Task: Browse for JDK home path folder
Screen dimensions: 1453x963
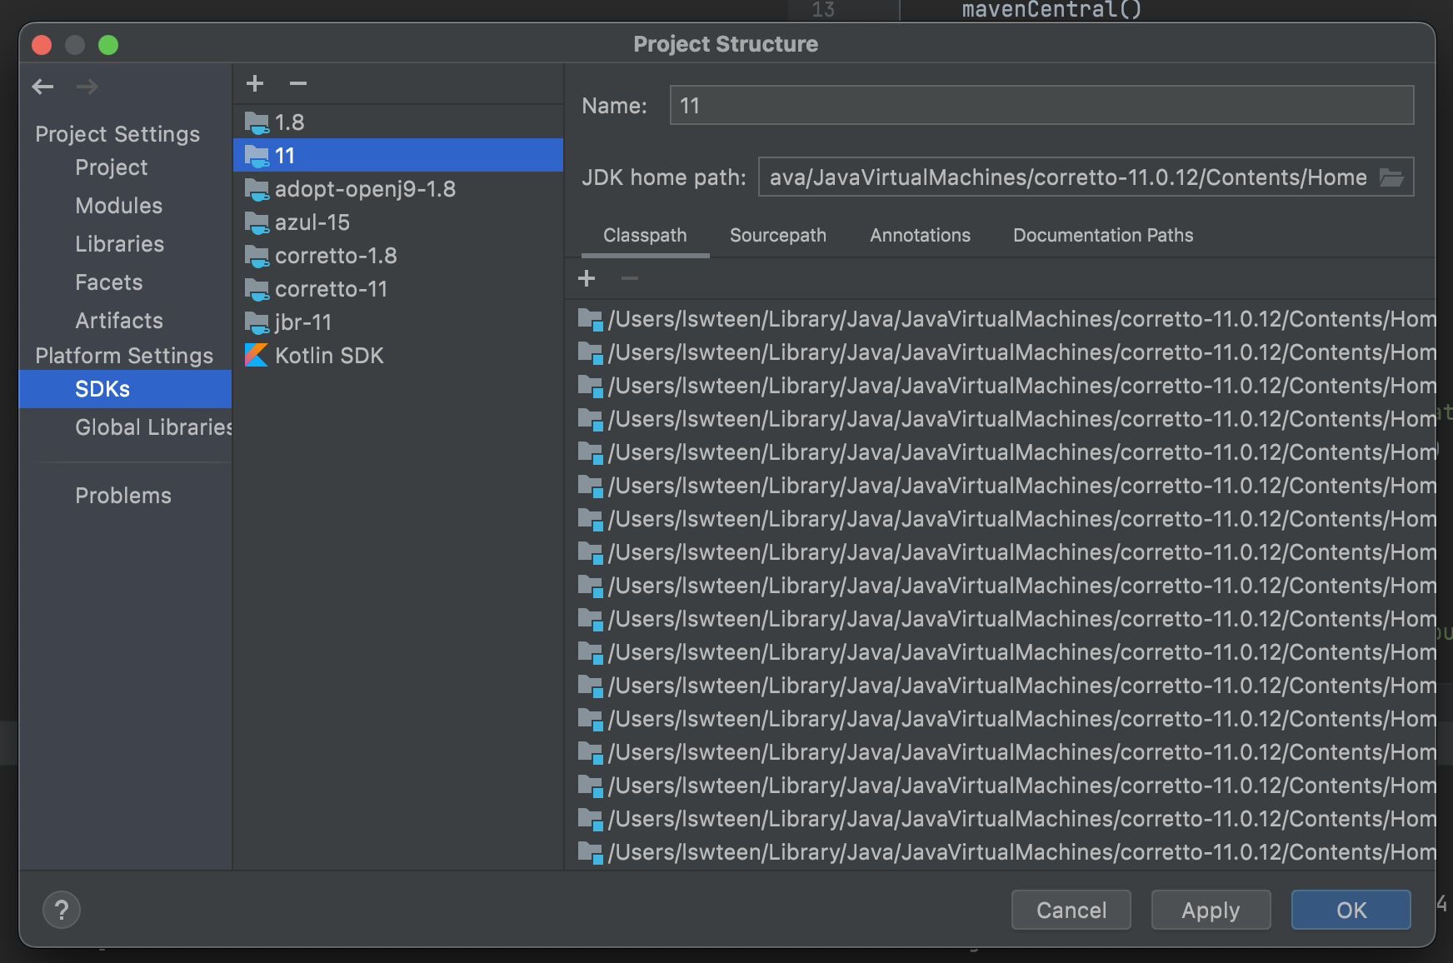Action: click(x=1391, y=177)
